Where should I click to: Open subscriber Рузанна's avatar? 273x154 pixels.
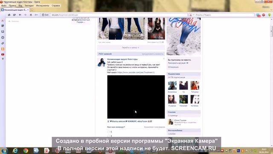coord(172,99)
